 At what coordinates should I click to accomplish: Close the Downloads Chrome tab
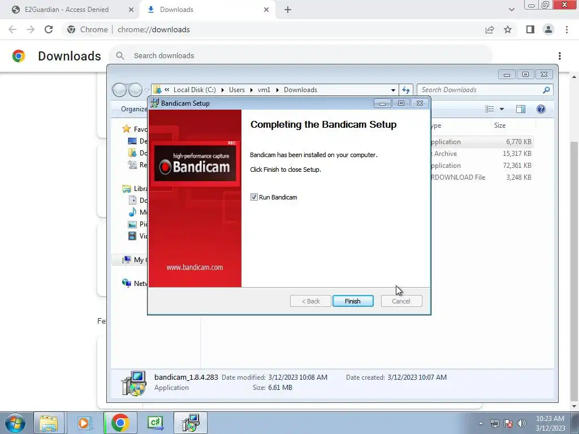click(266, 10)
